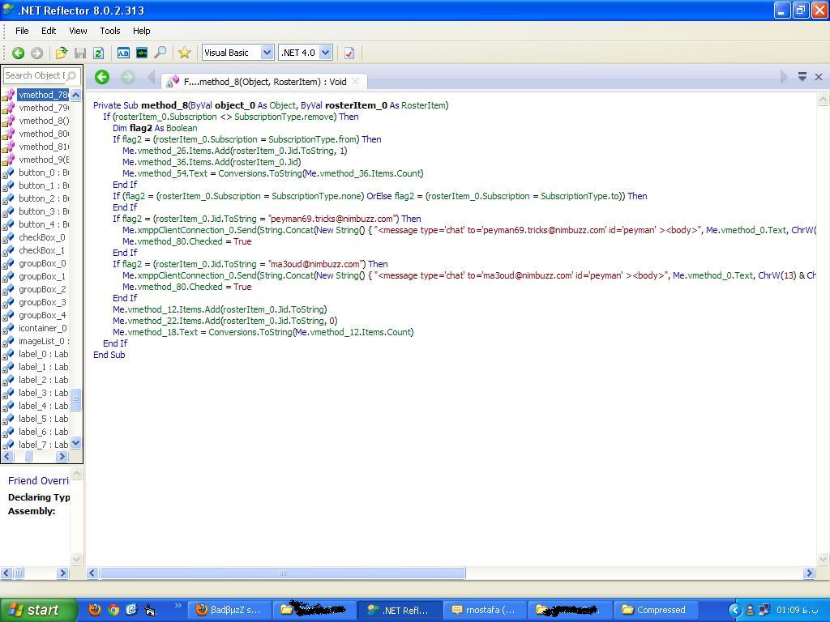The height and width of the screenshot is (622, 830).
Task: Select label_7 field in the tree
Action: click(x=44, y=445)
